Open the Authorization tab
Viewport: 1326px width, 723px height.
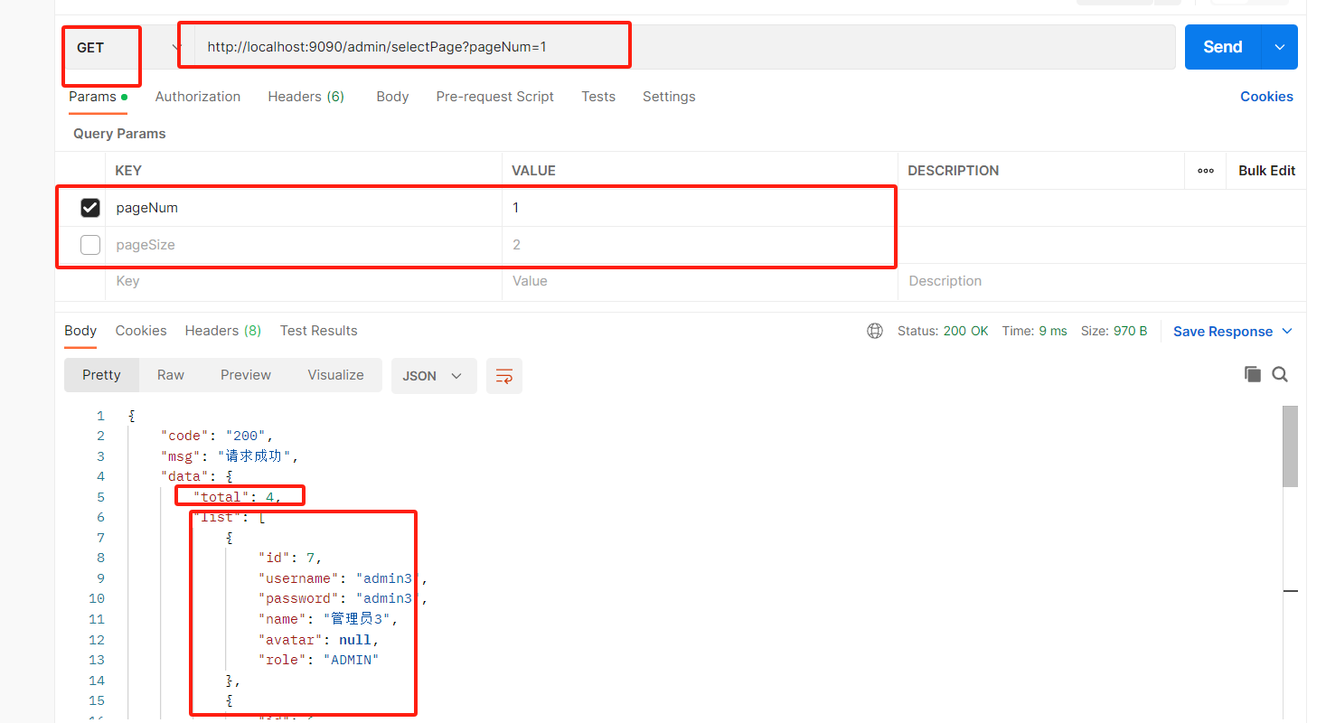click(x=198, y=97)
